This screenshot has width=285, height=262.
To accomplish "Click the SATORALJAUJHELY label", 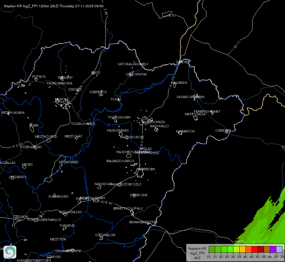I will (133, 64).
